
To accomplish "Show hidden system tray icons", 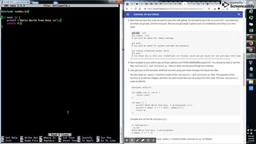I will click(248, 127).
